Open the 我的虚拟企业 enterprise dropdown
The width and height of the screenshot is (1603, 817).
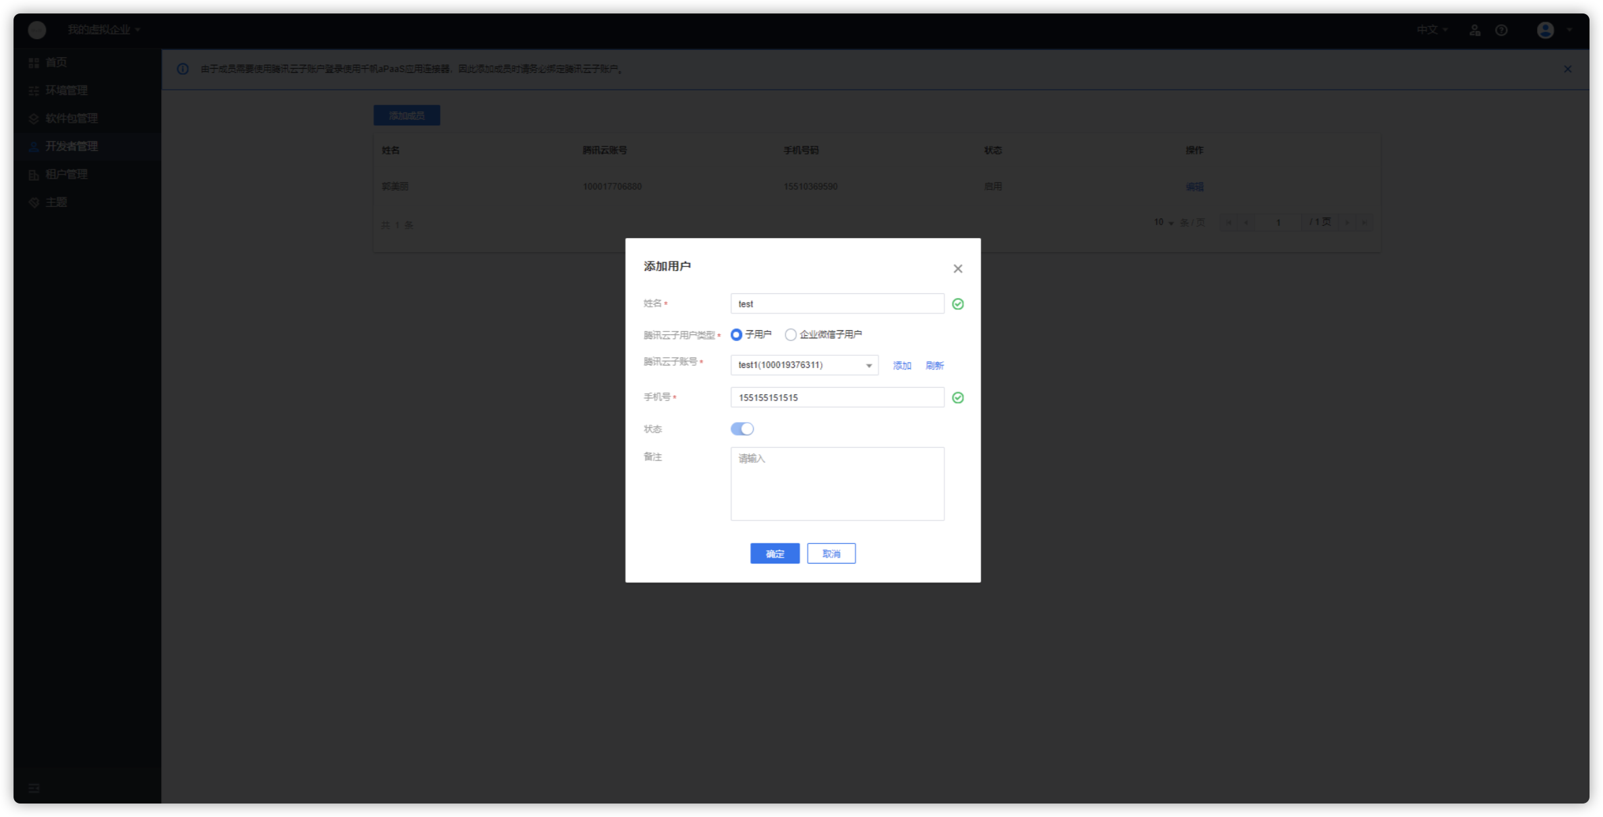(x=104, y=30)
